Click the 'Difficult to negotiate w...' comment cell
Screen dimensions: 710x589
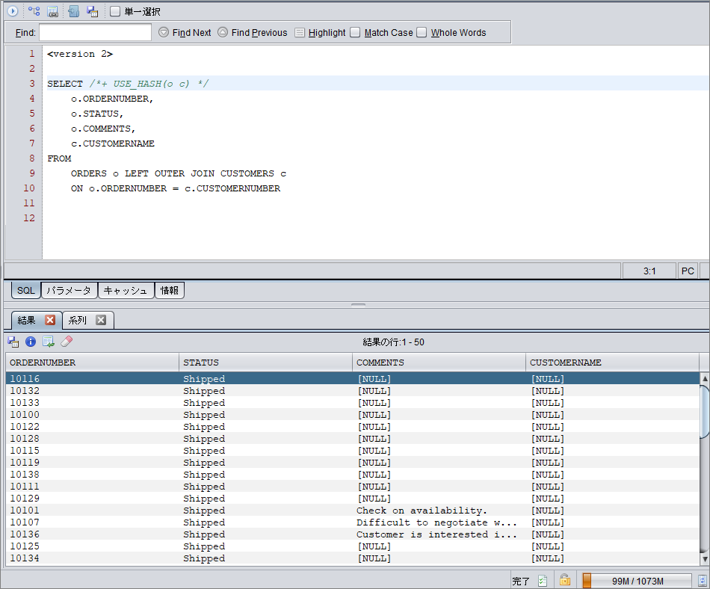pos(439,522)
